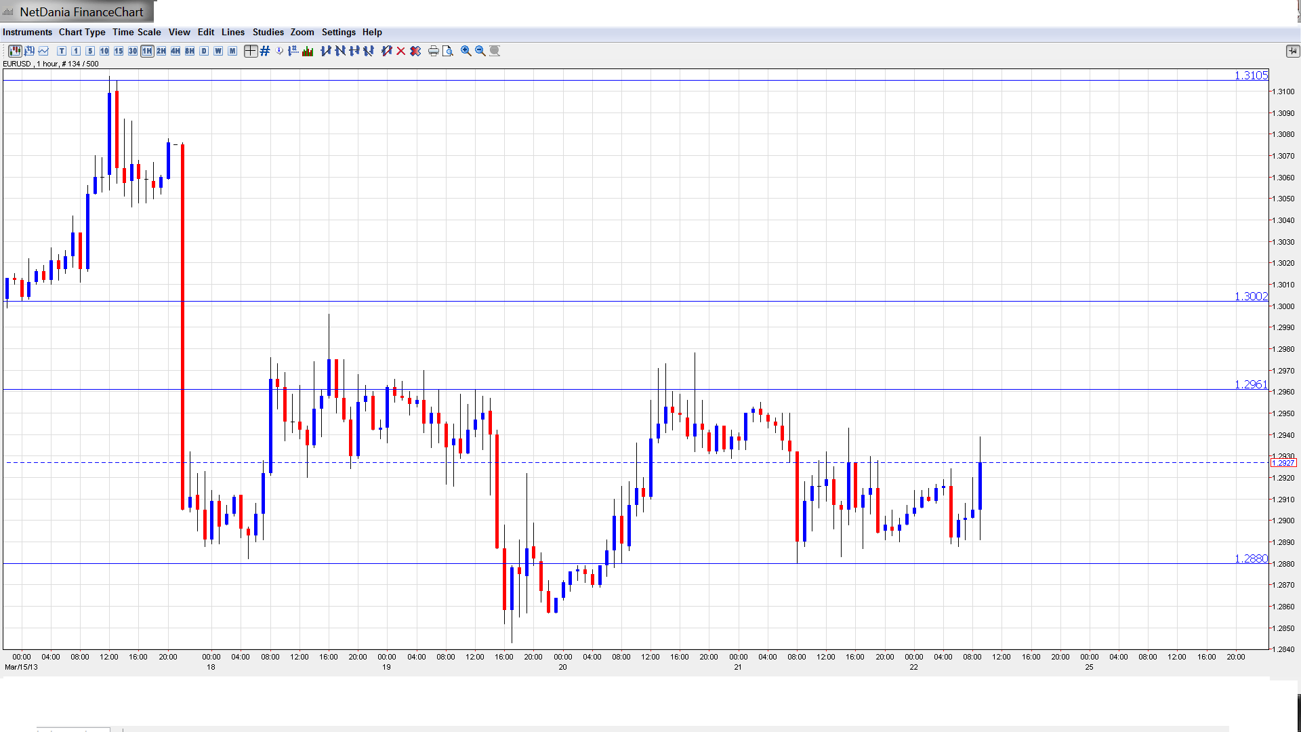Open the Studies menu
This screenshot has height=732, width=1301.
(x=268, y=32)
